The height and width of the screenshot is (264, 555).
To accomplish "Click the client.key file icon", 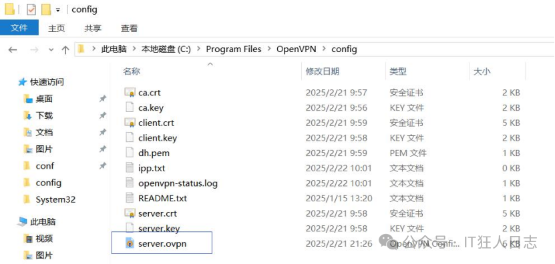I will [130, 137].
